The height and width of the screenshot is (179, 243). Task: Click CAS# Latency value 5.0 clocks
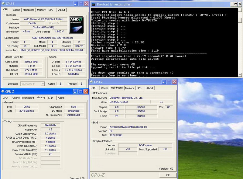pos(50,133)
